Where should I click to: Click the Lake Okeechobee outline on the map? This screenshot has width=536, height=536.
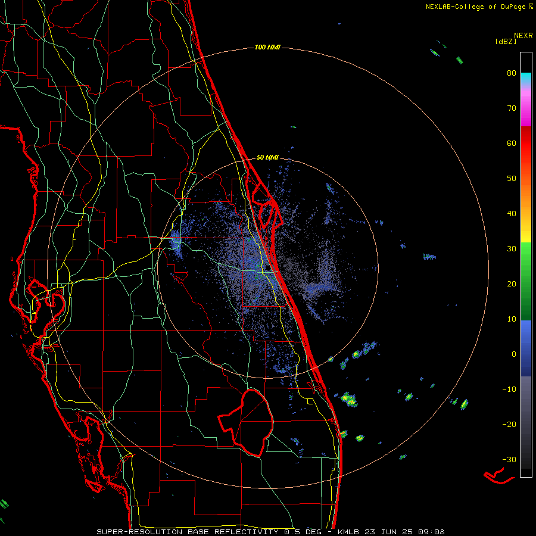pyautogui.click(x=246, y=423)
